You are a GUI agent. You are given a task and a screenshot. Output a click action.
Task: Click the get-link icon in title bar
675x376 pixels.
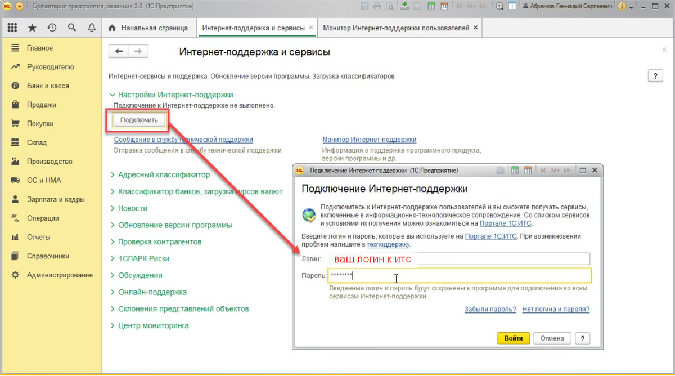405,6
